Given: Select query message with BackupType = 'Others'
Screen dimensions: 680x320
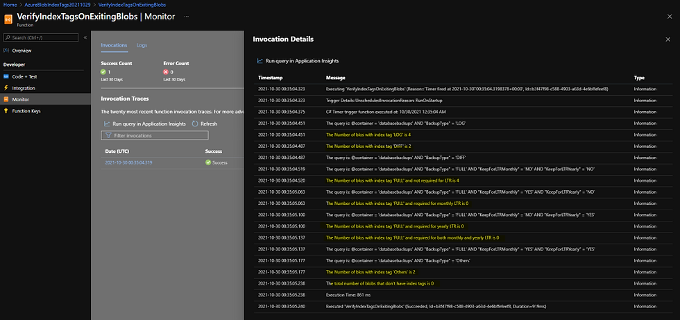Looking at the screenshot, I should point(398,260).
